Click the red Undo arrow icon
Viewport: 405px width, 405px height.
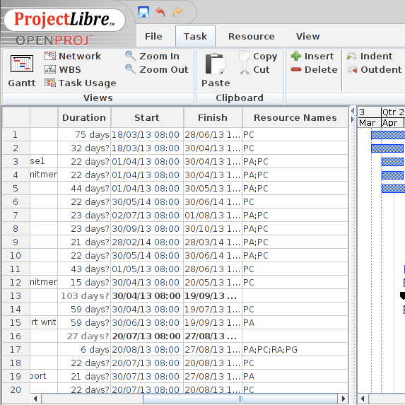pos(160,12)
